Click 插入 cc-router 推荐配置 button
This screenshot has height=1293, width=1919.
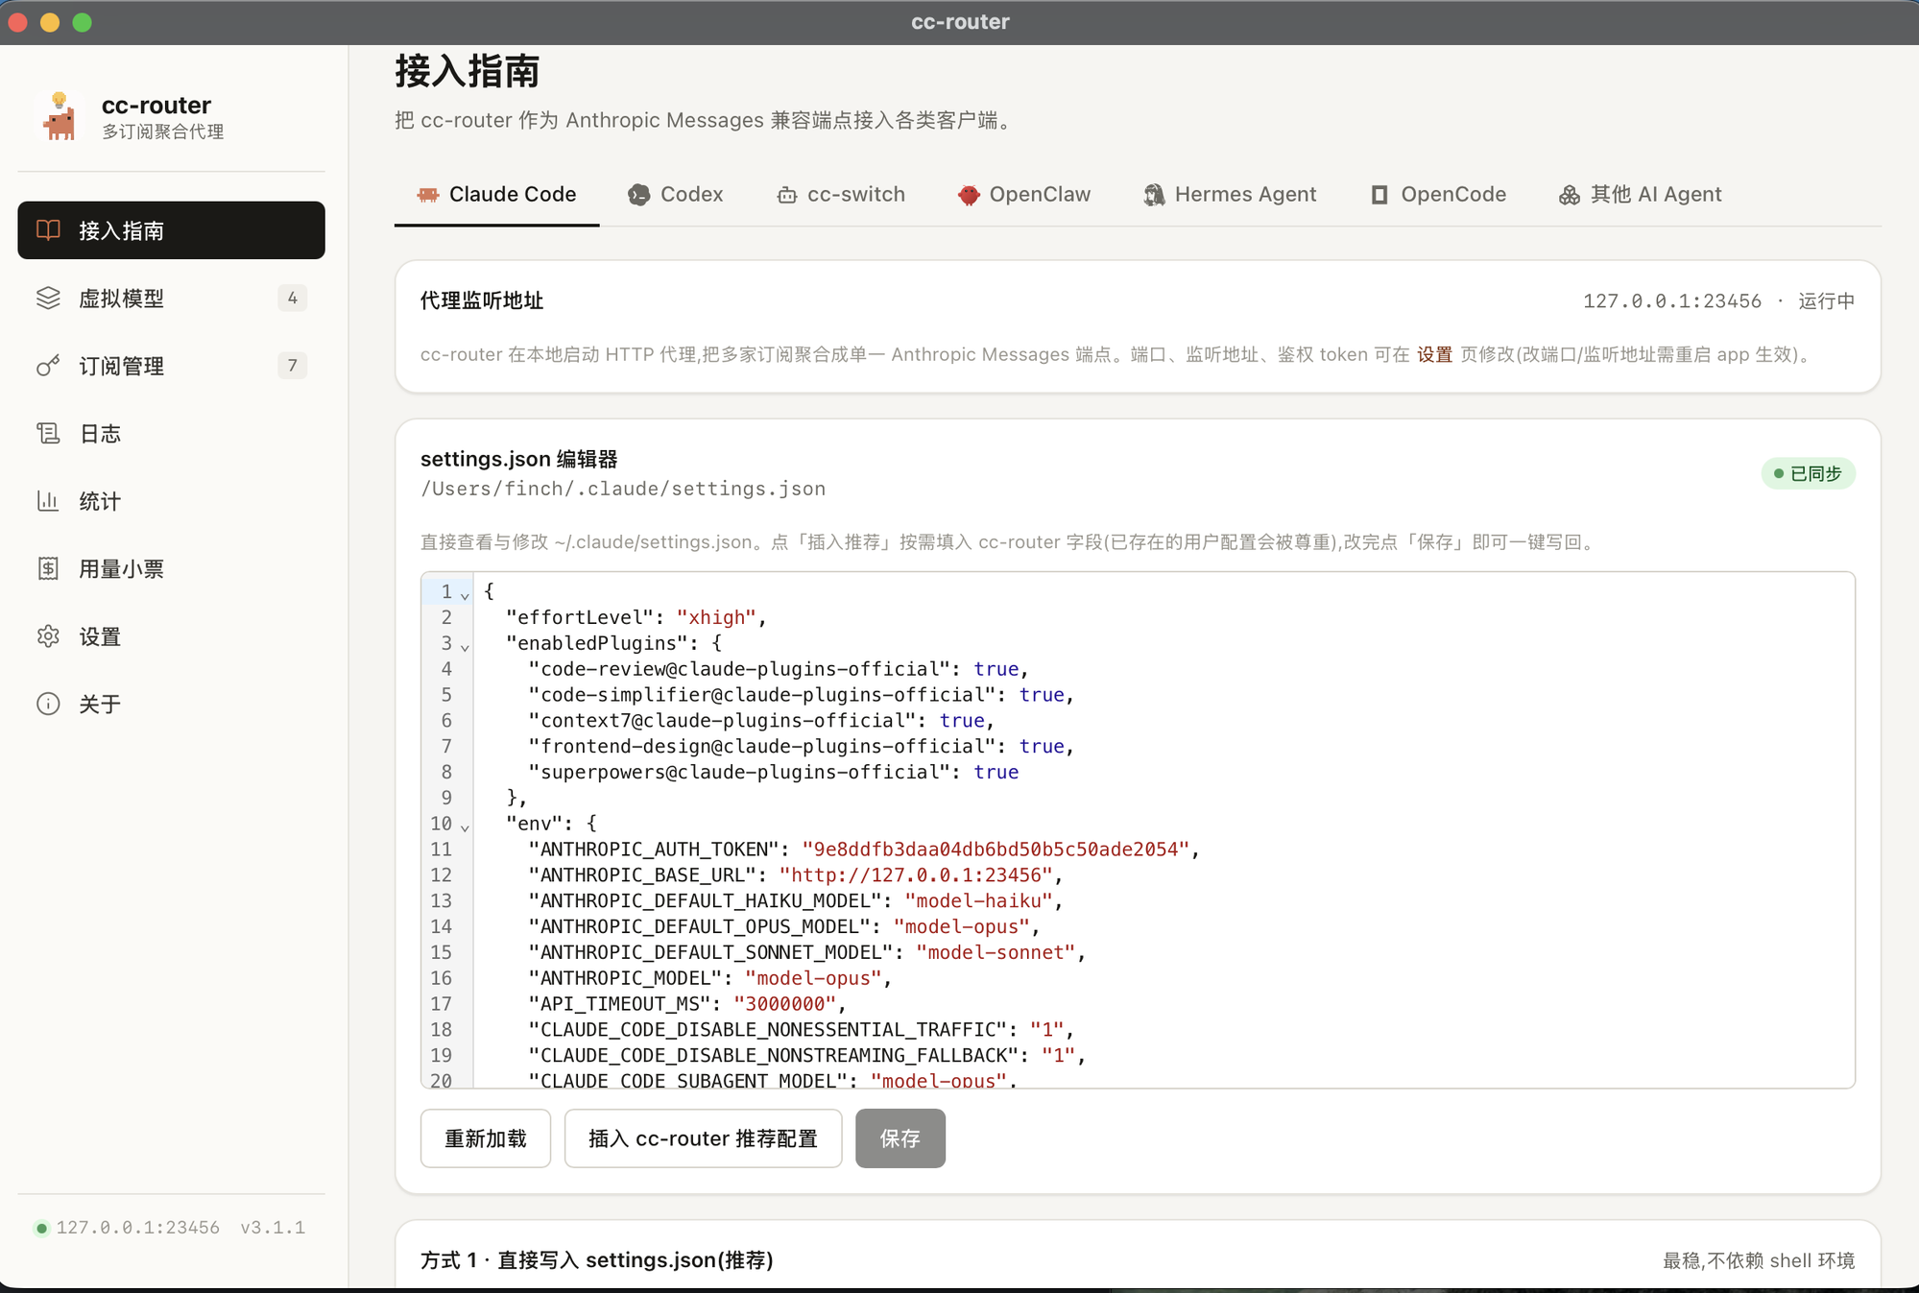(703, 1138)
